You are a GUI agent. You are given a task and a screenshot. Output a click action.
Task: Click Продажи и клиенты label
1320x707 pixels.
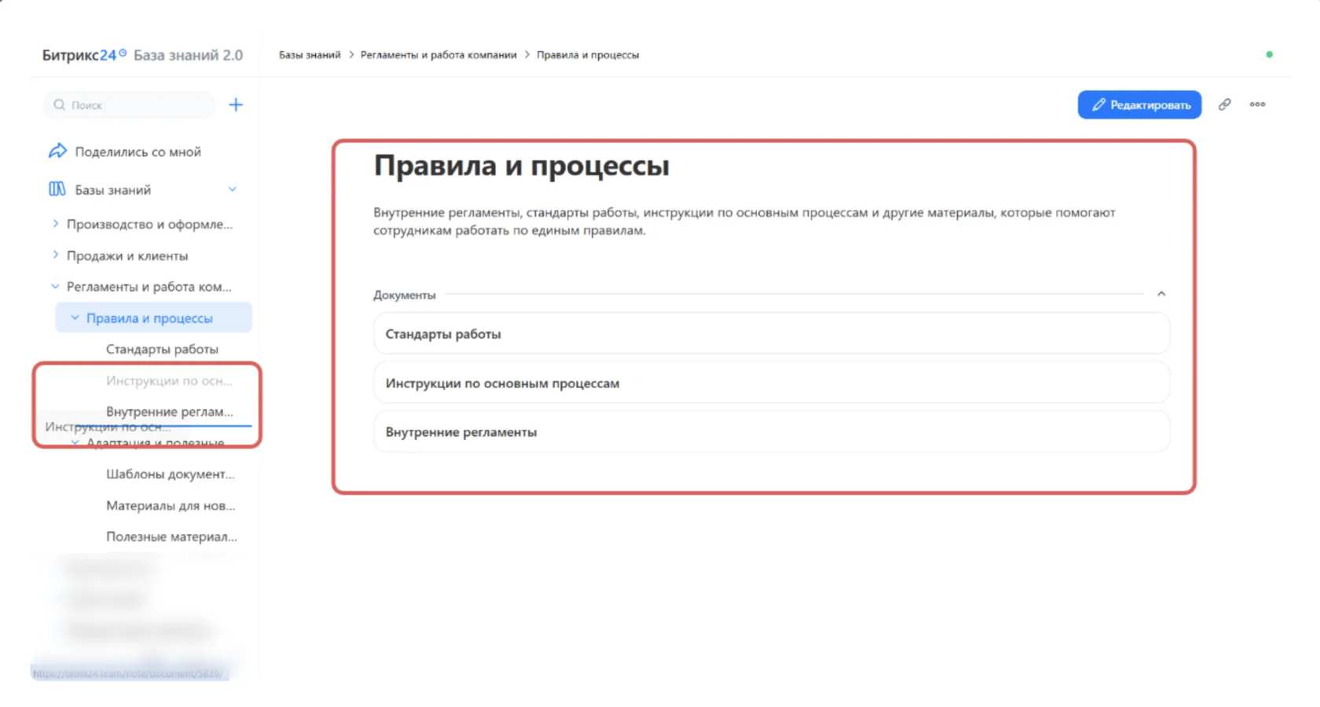[127, 255]
